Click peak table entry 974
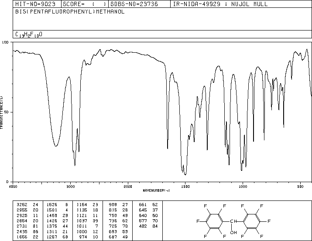312x241 pixels. (83, 237)
